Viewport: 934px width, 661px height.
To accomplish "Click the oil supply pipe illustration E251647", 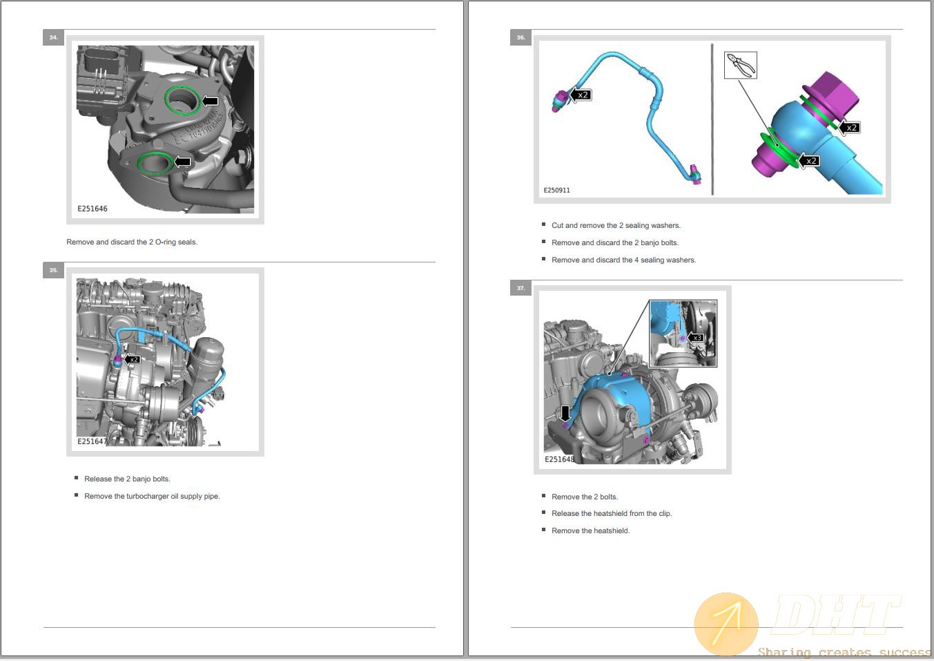I will point(165,363).
